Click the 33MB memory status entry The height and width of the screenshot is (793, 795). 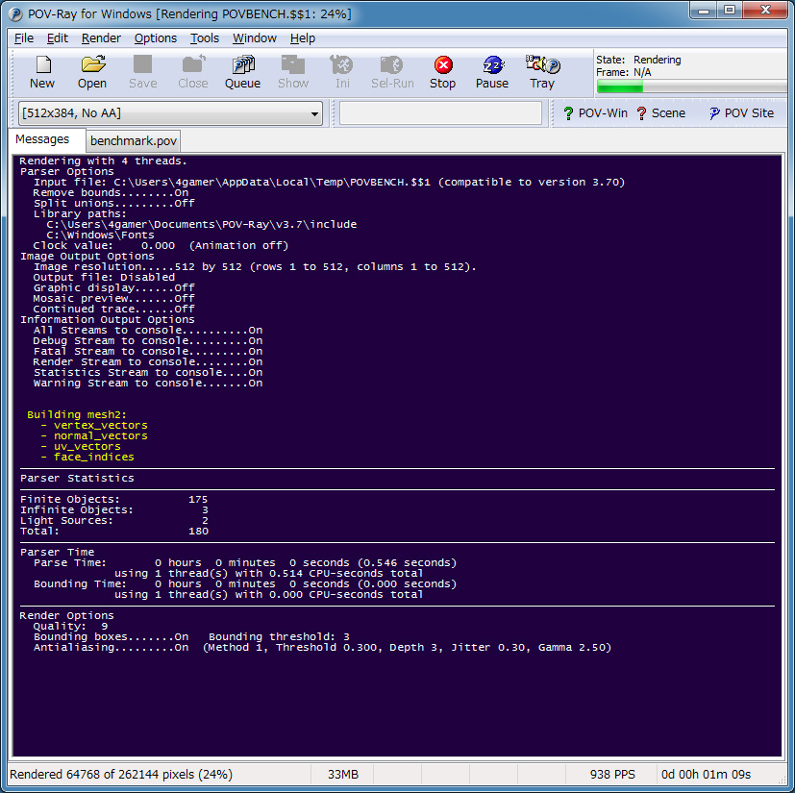coord(343,774)
